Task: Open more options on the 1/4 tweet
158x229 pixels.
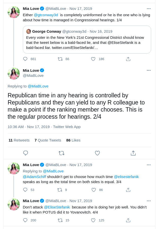Action: (149, 9)
